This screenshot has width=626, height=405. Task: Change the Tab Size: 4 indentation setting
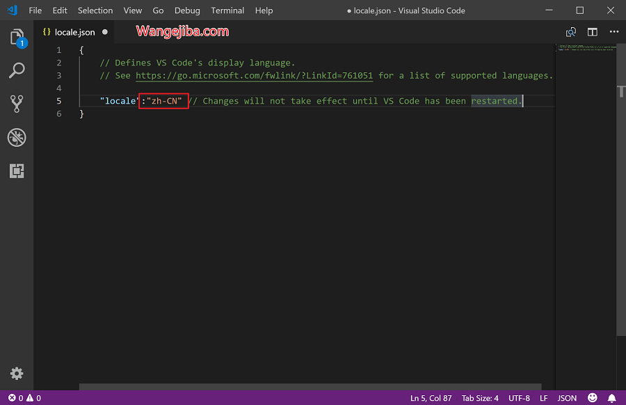(x=481, y=398)
